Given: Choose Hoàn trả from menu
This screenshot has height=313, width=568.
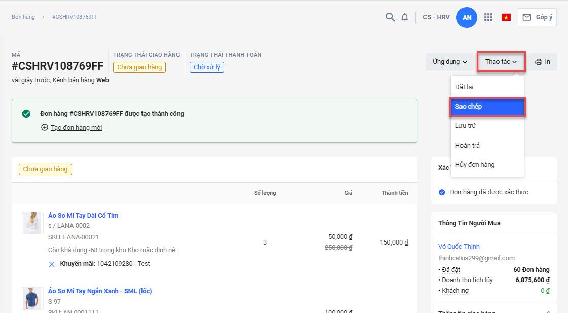Looking at the screenshot, I should [487, 145].
